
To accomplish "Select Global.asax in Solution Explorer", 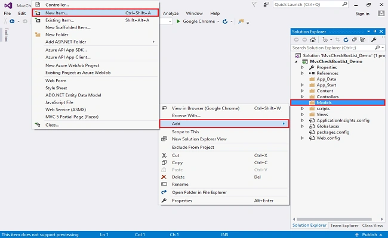I will [328, 126].
